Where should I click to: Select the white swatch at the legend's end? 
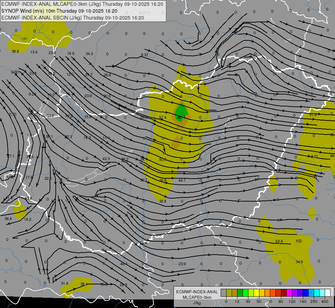[327, 293]
